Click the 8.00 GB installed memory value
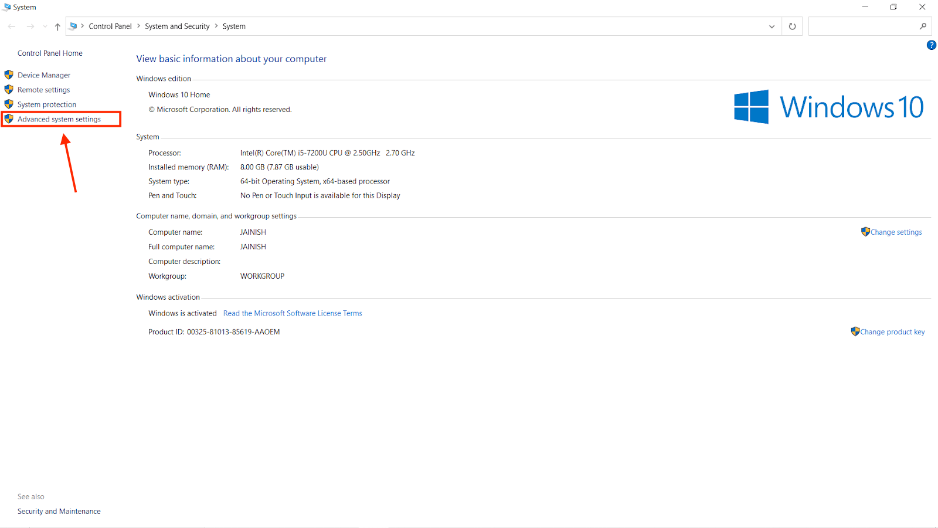Image resolution: width=938 pixels, height=528 pixels. click(279, 167)
